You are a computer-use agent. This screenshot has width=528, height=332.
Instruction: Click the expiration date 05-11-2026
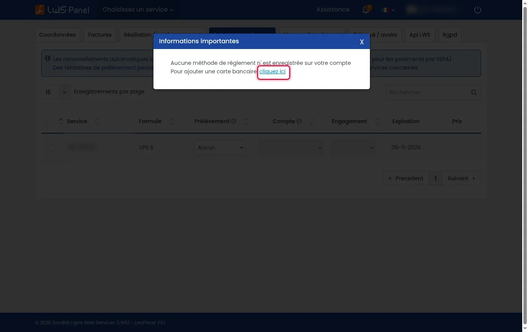406,147
